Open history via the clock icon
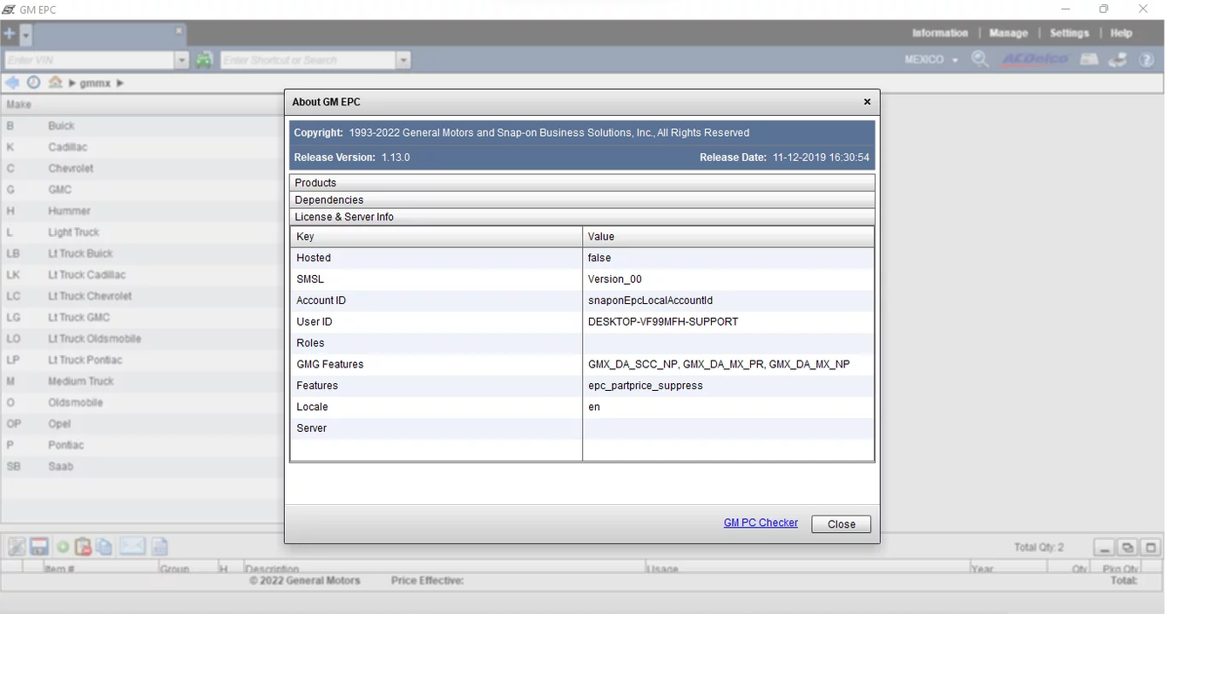Screen dimensions: 1225x694 point(33,83)
